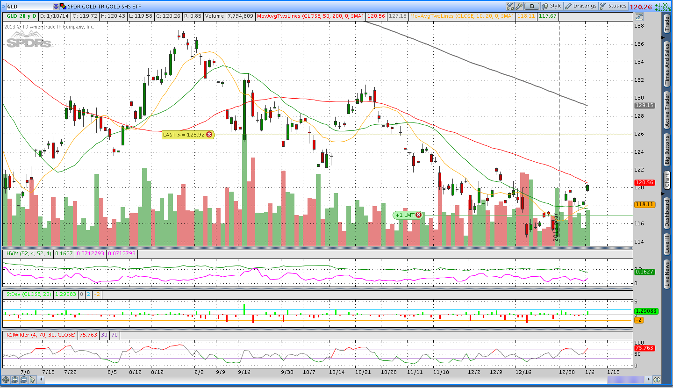Viewport: 673px width, 388px height.
Task: Select the pointer cursor tool
Action: coord(32,380)
